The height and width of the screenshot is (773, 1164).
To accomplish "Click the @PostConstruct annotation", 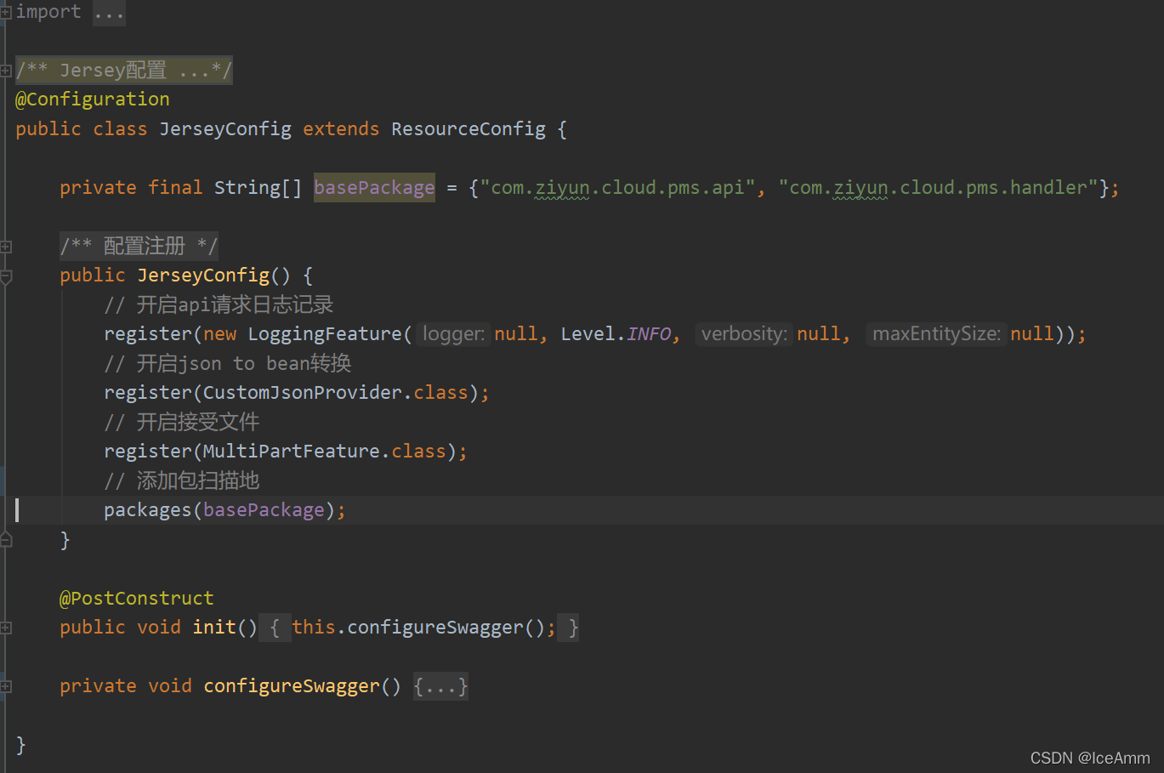I will coord(136,599).
